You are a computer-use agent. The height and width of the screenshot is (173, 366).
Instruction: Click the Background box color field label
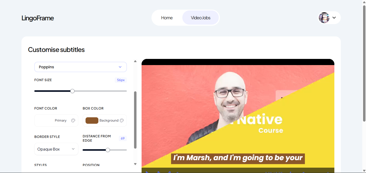(x=109, y=121)
